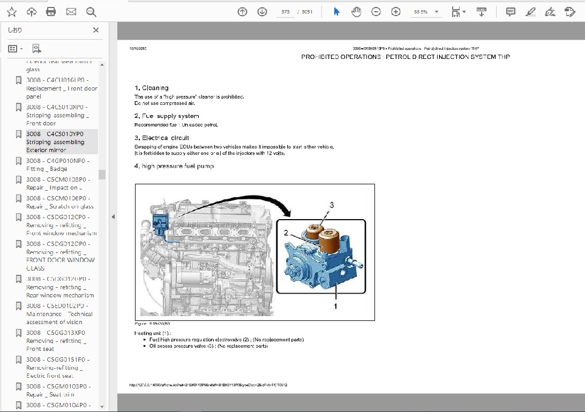The width and height of the screenshot is (585, 412).
Task: Open bookmark options menu dropdown
Action: (16, 49)
